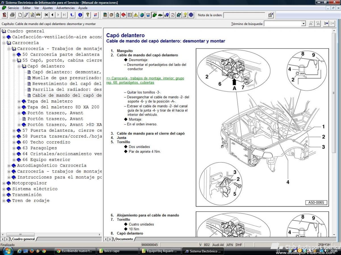
Task: Select the Tren de rodaje tree entry
Action: (31, 201)
